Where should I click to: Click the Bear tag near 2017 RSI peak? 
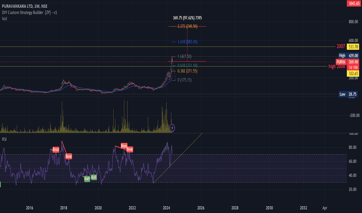point(56,149)
